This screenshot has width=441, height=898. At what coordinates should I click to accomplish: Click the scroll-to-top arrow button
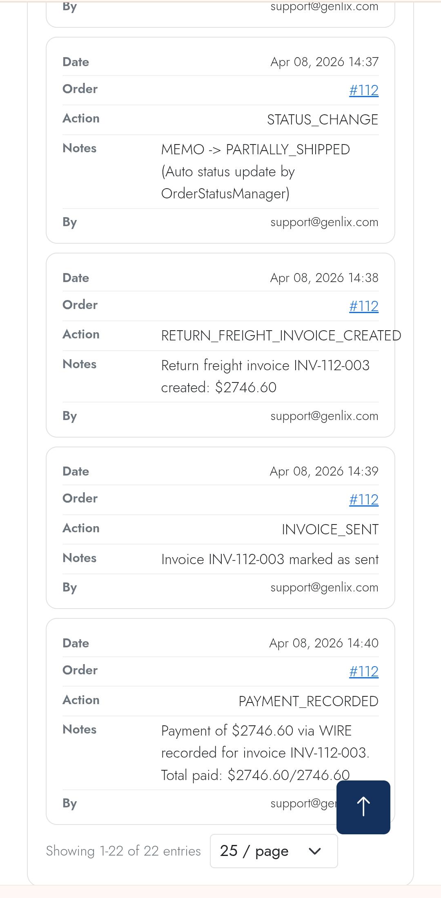pos(363,807)
